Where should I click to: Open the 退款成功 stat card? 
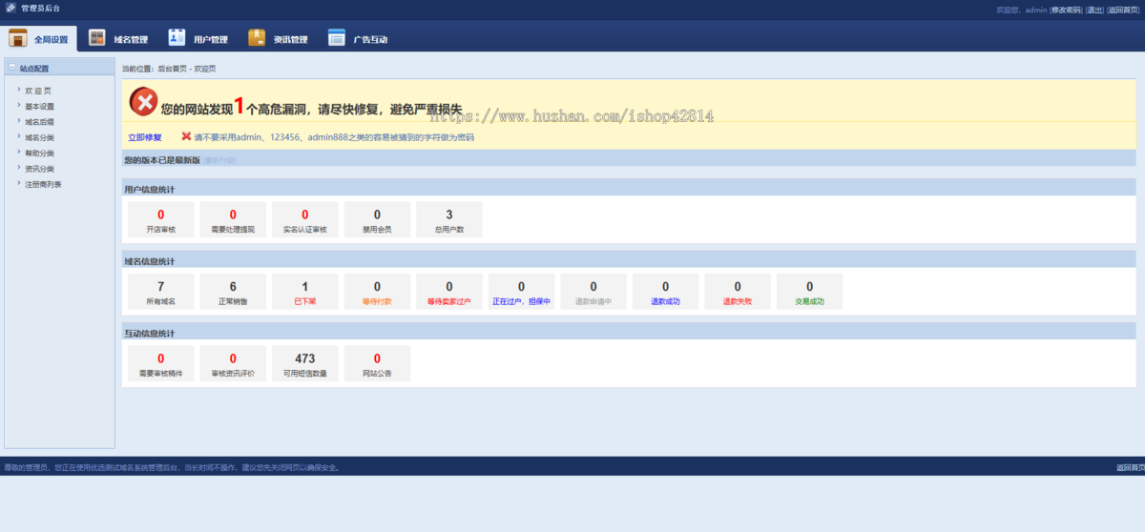(666, 292)
